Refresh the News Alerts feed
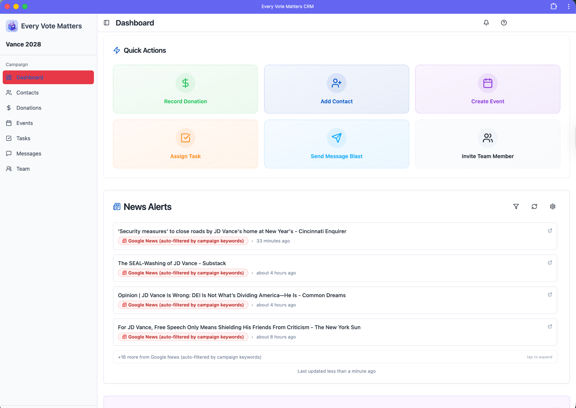The width and height of the screenshot is (576, 408). click(534, 206)
